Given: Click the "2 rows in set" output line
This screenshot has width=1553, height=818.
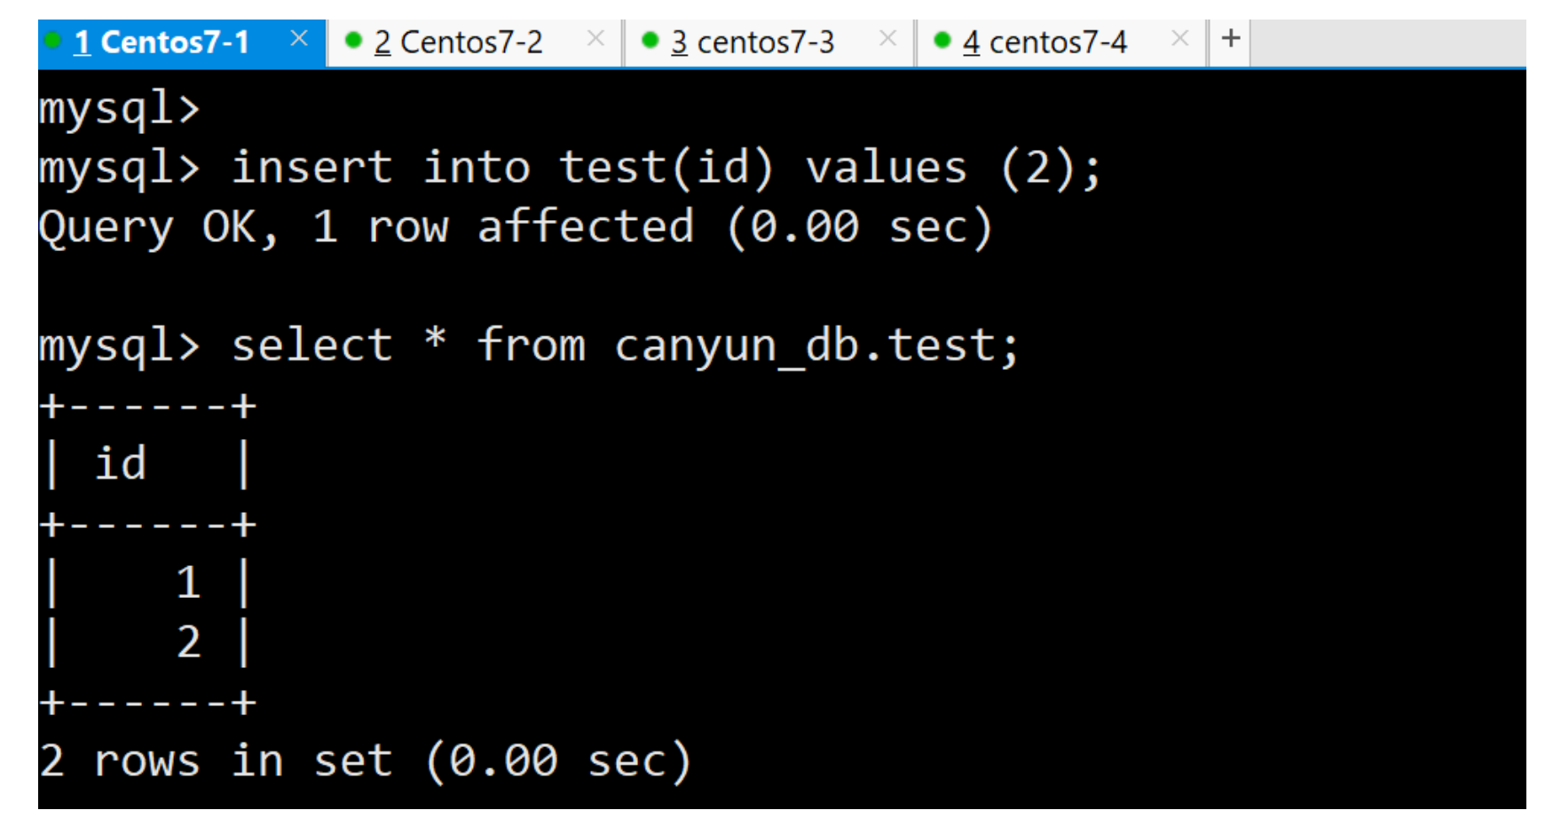Looking at the screenshot, I should [364, 761].
